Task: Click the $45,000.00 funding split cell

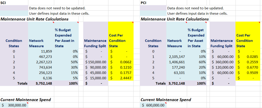Action: 96,73
